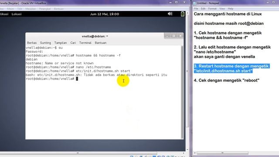The image size is (279, 157).
Task: Open Notepad's File menu
Action: click(x=196, y=9)
